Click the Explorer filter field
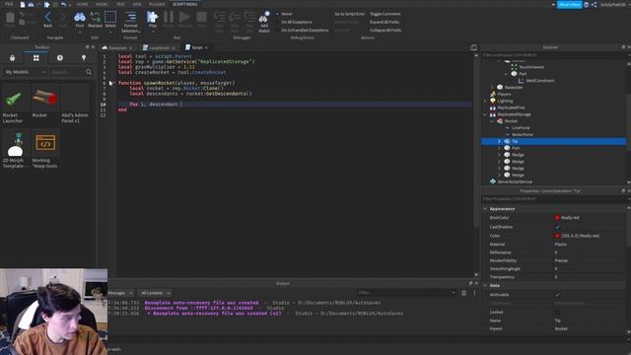 tap(554, 55)
